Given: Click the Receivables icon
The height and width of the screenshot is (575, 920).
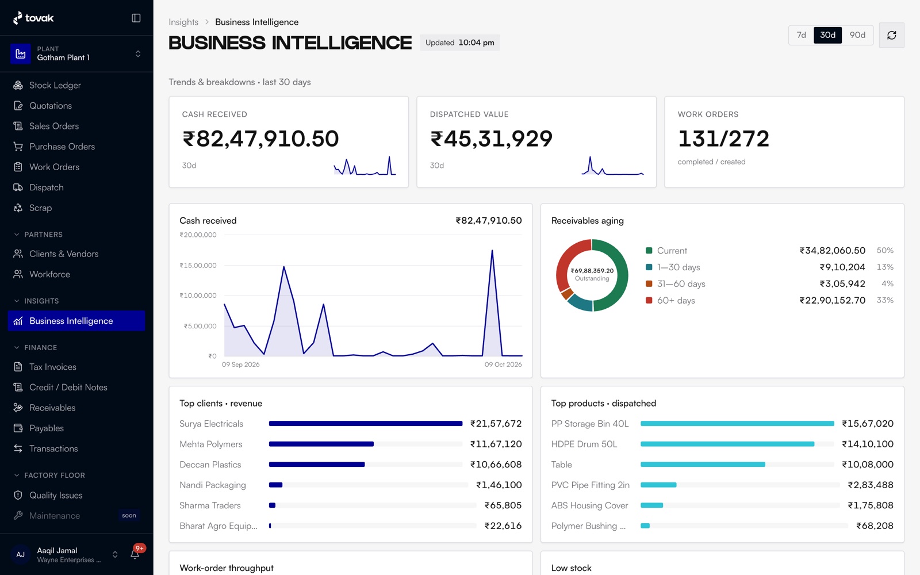Looking at the screenshot, I should [x=18, y=408].
